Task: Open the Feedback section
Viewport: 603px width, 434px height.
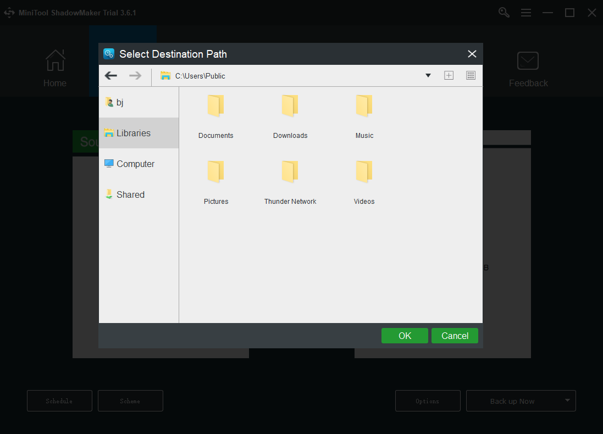Action: pos(528,68)
